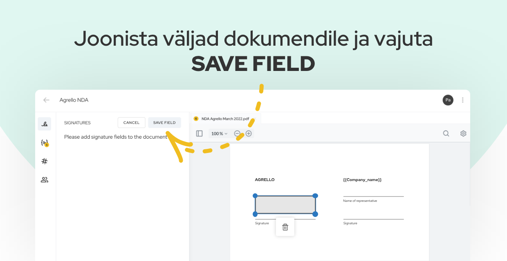Viewport: 507px width, 261px height.
Task: Select the NDA Agrello March 2022.pdf tab
Action: (225, 119)
